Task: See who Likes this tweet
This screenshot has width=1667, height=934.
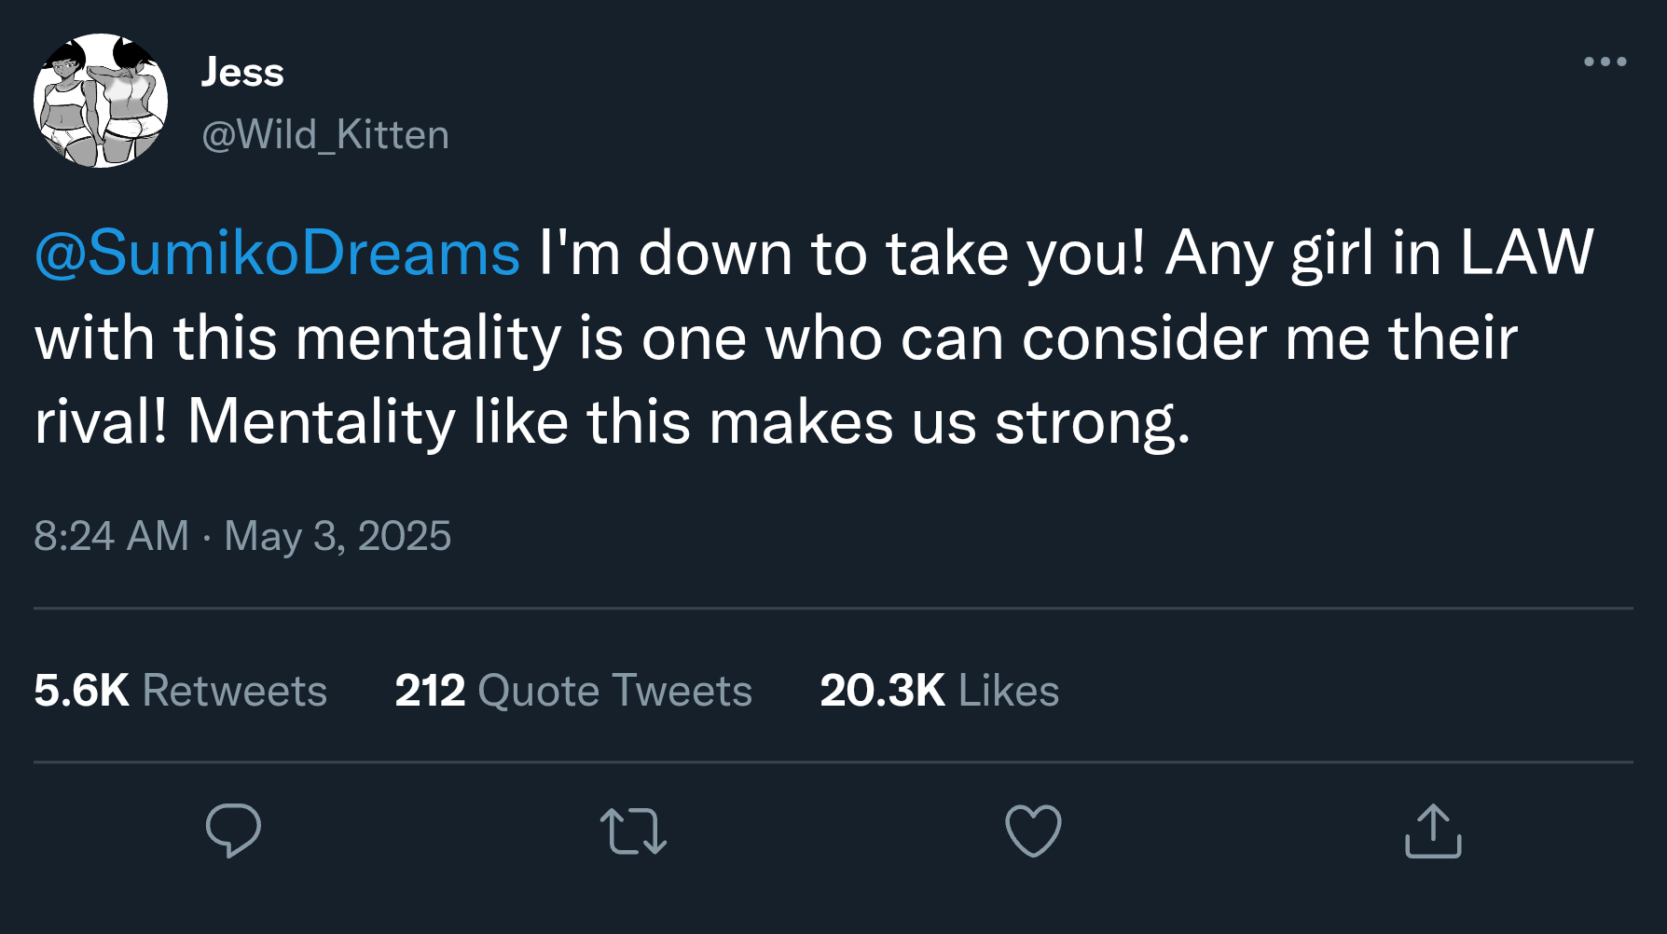Action: (1009, 691)
